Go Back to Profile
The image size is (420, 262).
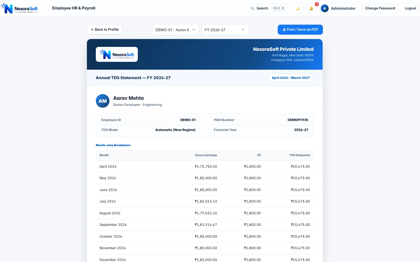[105, 30]
